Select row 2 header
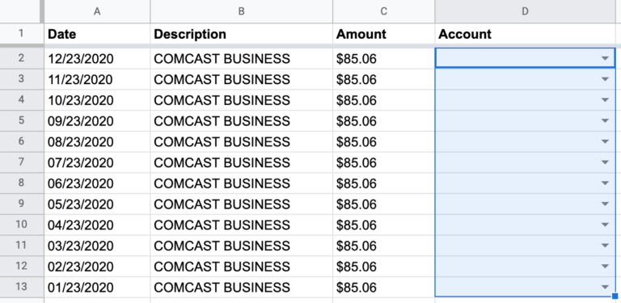This screenshot has width=621, height=303. [x=21, y=58]
